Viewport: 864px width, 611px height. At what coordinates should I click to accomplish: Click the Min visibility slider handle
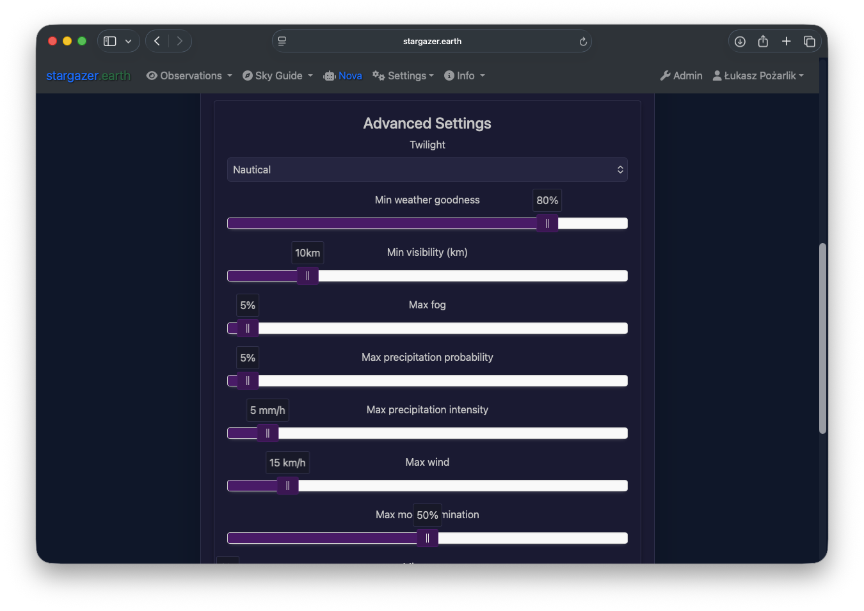point(308,276)
